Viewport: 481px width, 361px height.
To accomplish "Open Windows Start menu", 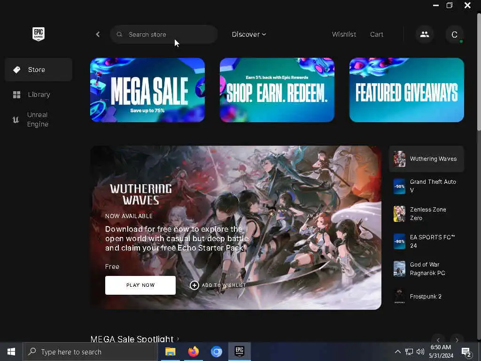I will [11, 352].
